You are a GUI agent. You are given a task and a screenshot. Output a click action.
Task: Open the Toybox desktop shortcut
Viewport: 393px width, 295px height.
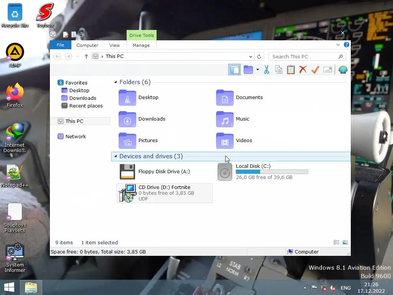[x=45, y=15]
